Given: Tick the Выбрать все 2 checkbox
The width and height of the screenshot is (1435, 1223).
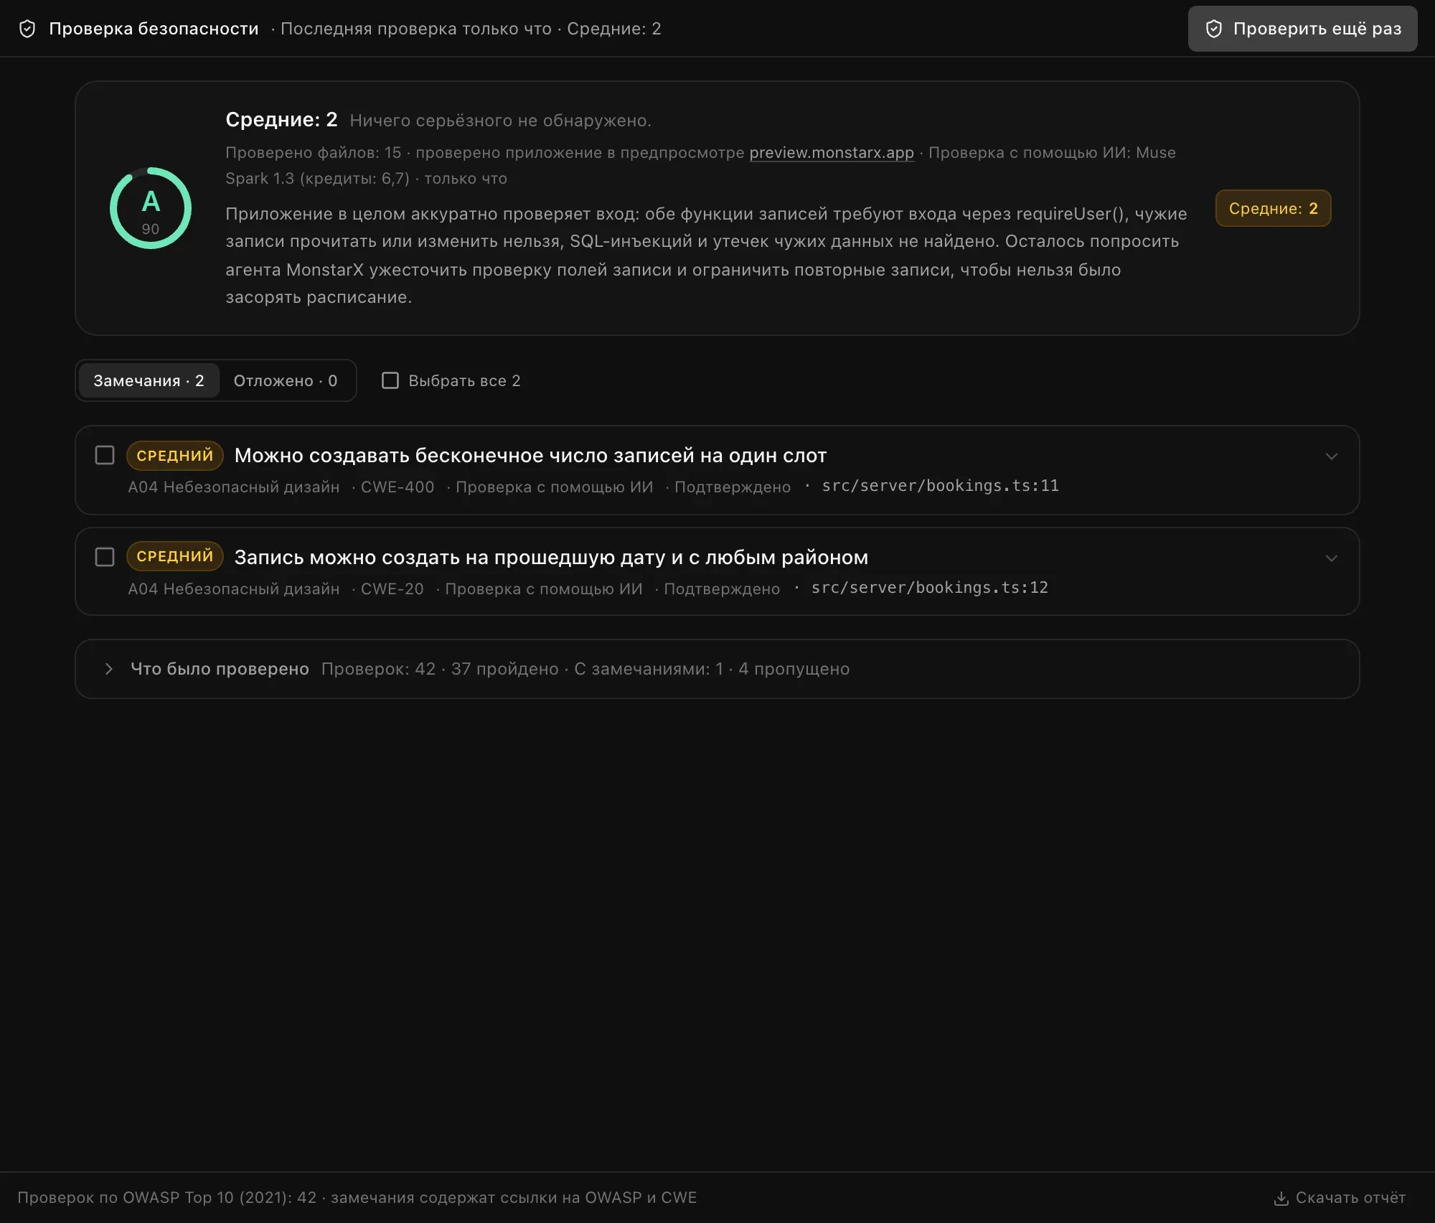Looking at the screenshot, I should 390,380.
